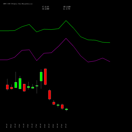This screenshot has height=132, width=132.
Task: Click the peak of the purple line
Action: tap(66, 39)
